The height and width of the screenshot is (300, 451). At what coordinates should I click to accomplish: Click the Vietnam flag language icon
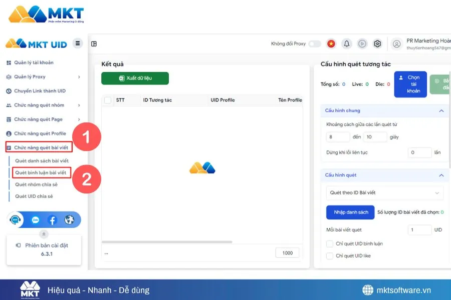[331, 43]
